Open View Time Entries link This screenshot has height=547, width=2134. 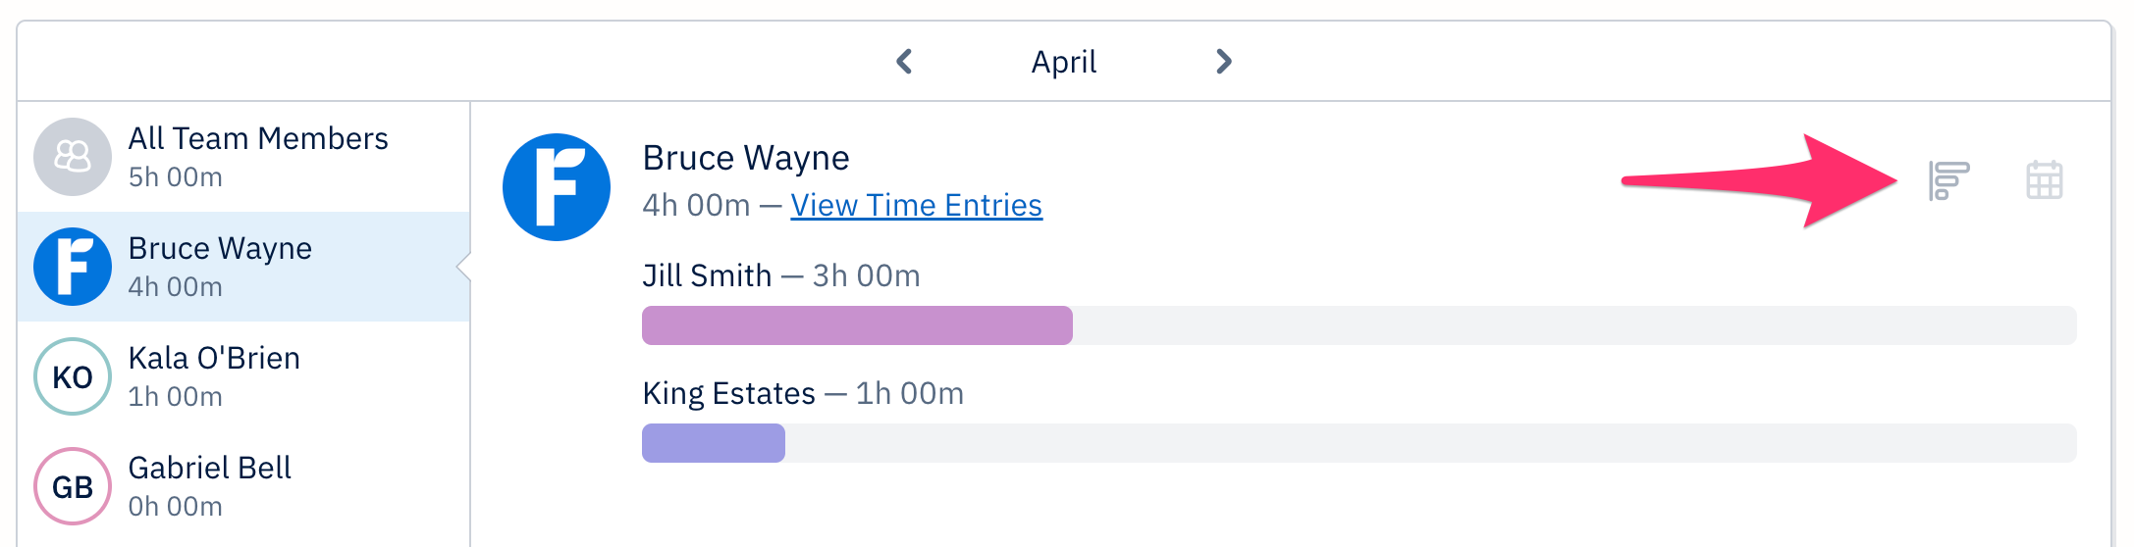pos(916,205)
